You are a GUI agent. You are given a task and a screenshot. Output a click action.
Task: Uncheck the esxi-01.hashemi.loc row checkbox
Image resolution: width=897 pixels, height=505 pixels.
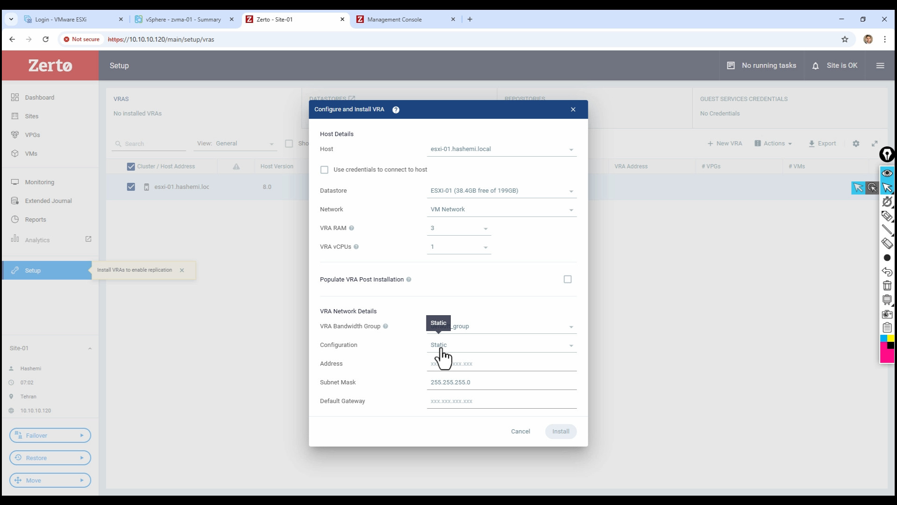tap(131, 187)
